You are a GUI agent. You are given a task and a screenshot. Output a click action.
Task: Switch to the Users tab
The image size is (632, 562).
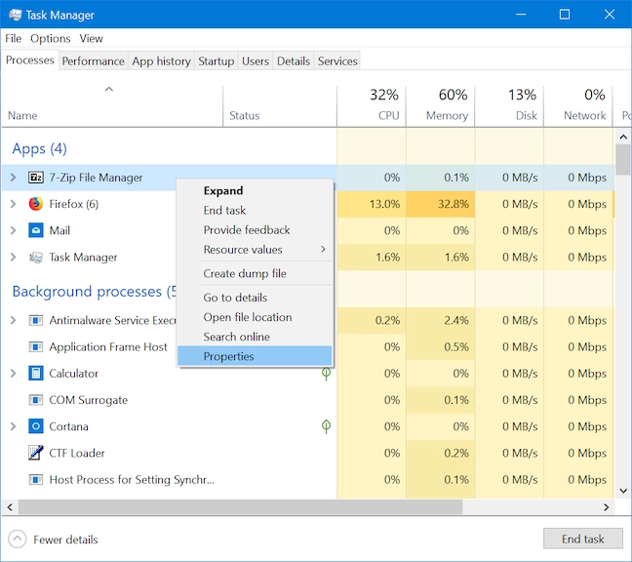pos(256,61)
